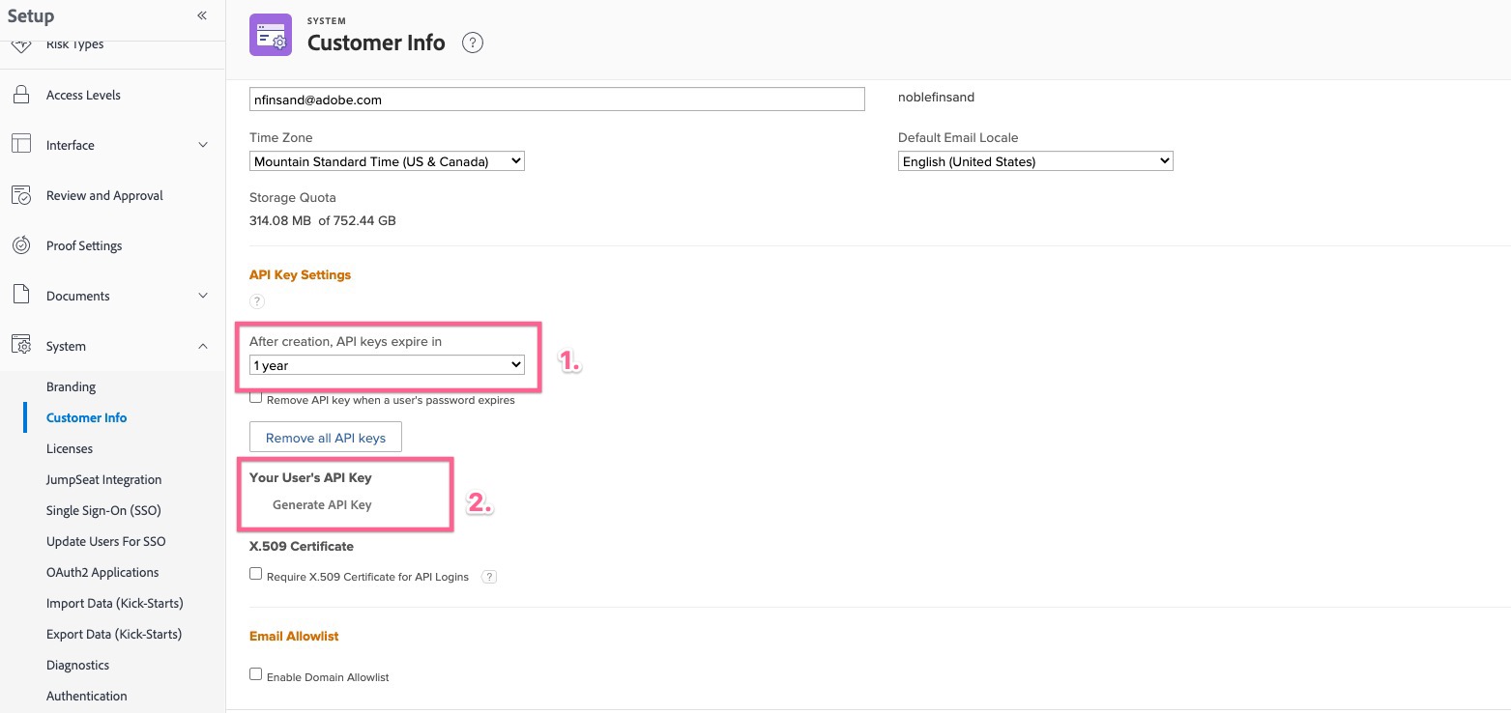This screenshot has height=713, width=1511.
Task: Click Remove all API keys button
Action: click(x=326, y=438)
